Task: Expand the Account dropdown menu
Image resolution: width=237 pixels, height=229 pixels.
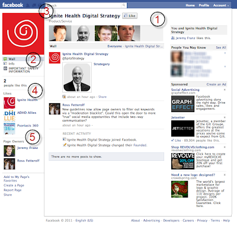Action: 221,5
